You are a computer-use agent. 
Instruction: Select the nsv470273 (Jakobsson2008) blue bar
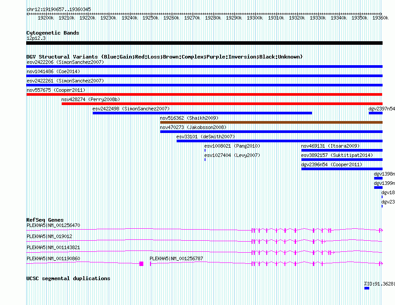pyautogui.click(x=271, y=132)
